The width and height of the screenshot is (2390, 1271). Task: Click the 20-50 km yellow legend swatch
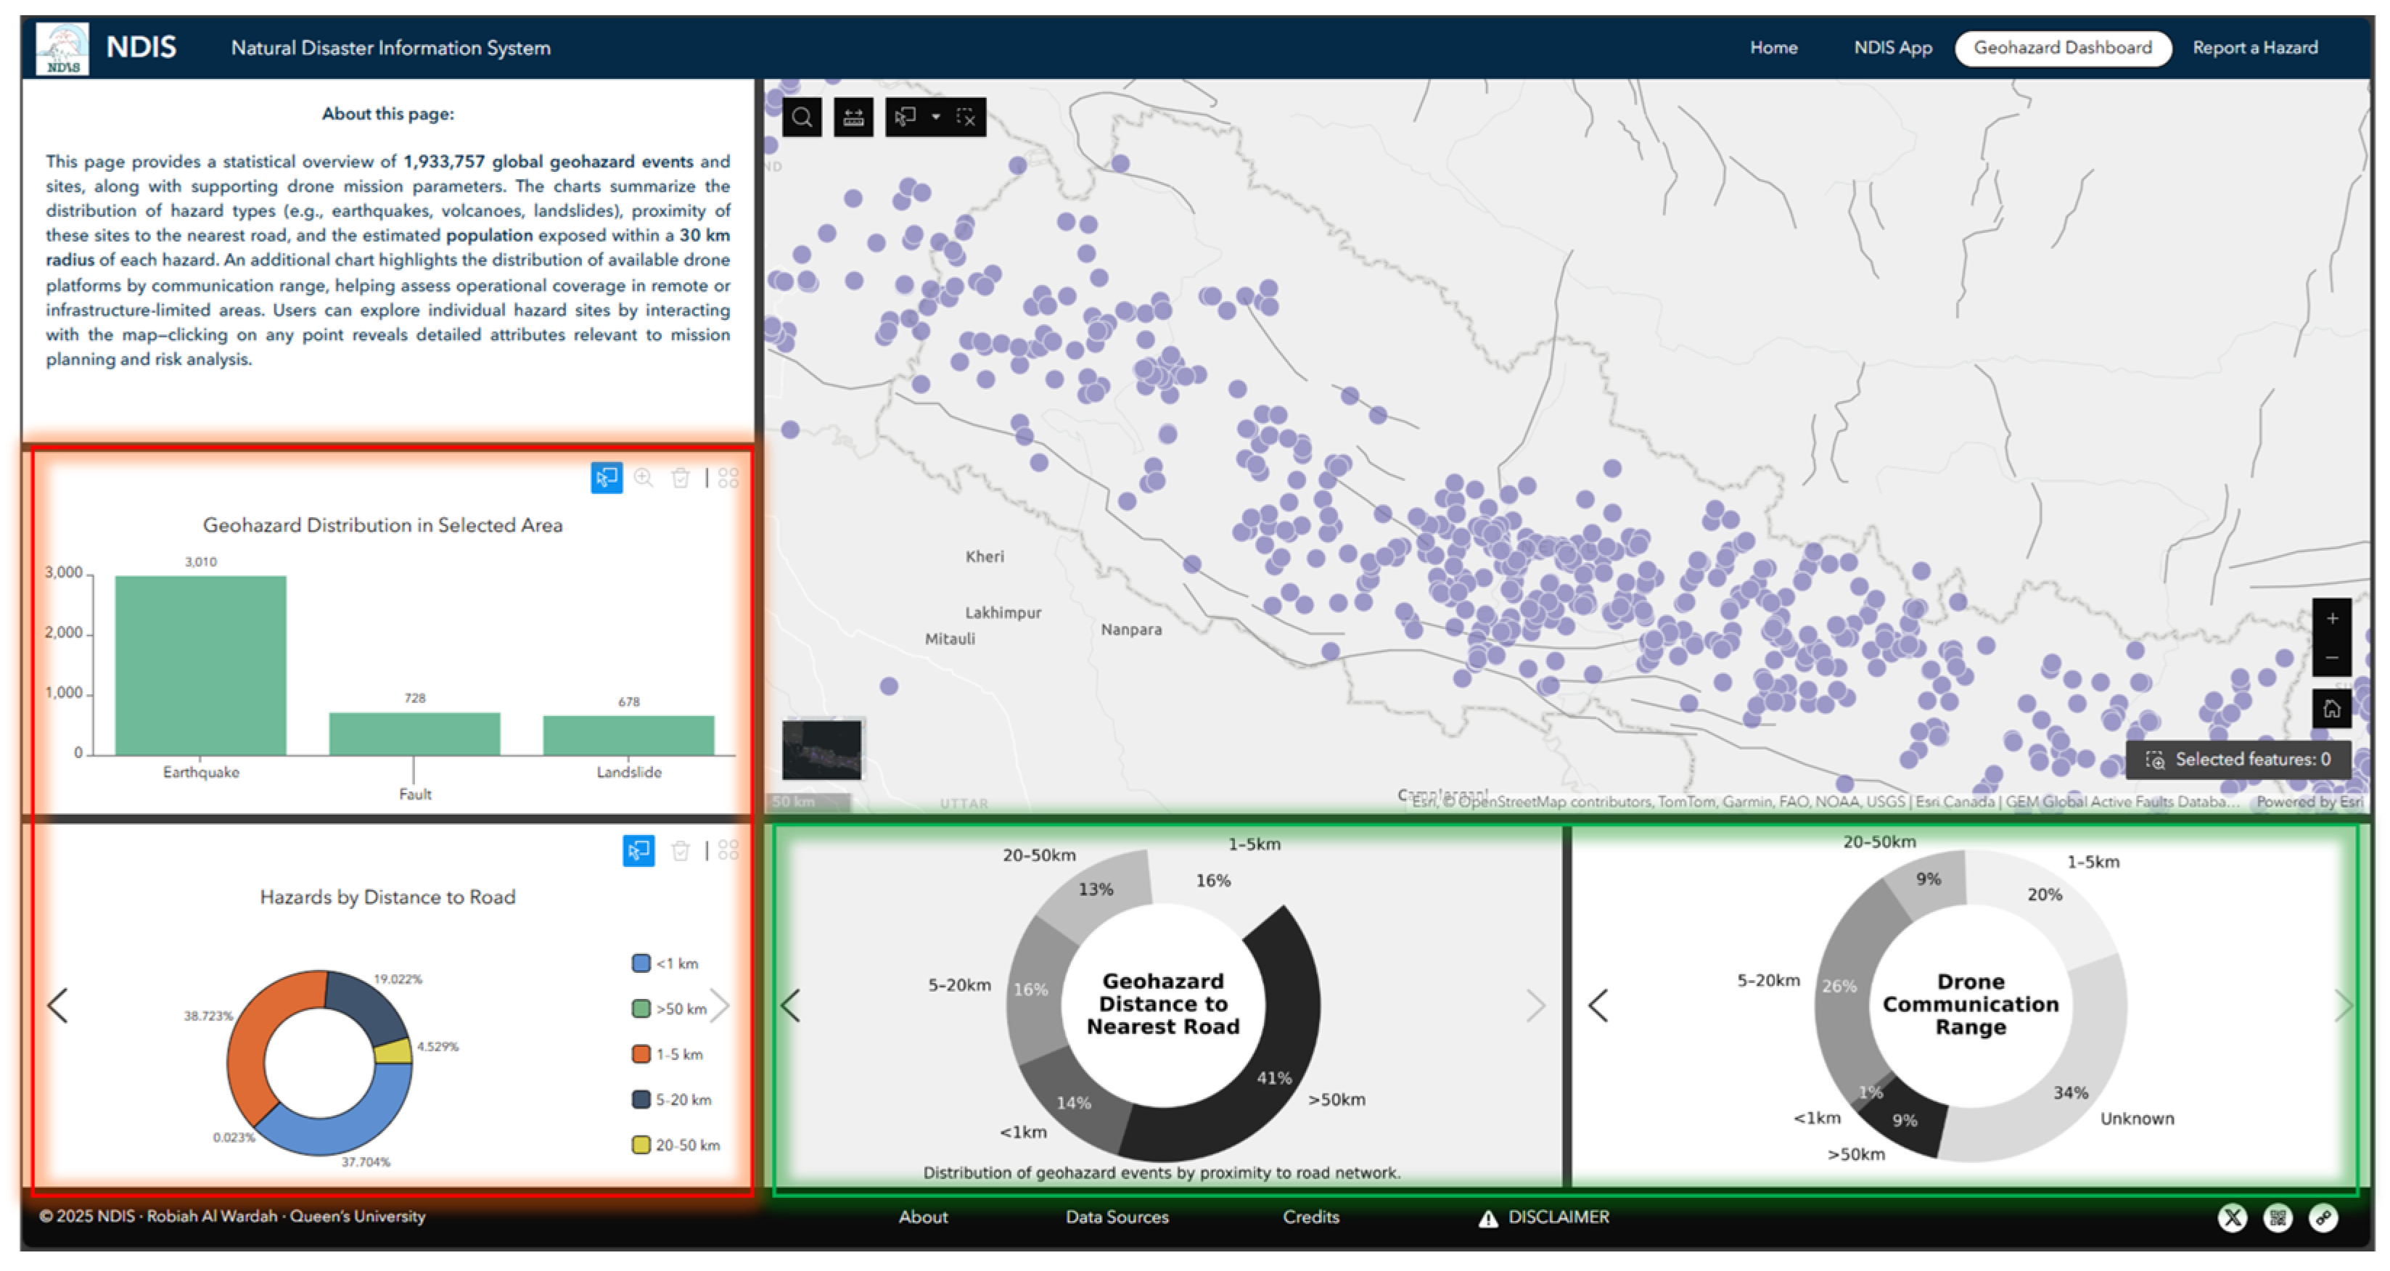[x=641, y=1145]
